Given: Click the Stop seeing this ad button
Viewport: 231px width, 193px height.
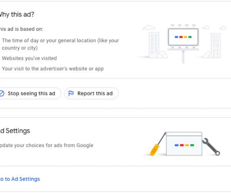Looking at the screenshot, I should click(x=30, y=93).
